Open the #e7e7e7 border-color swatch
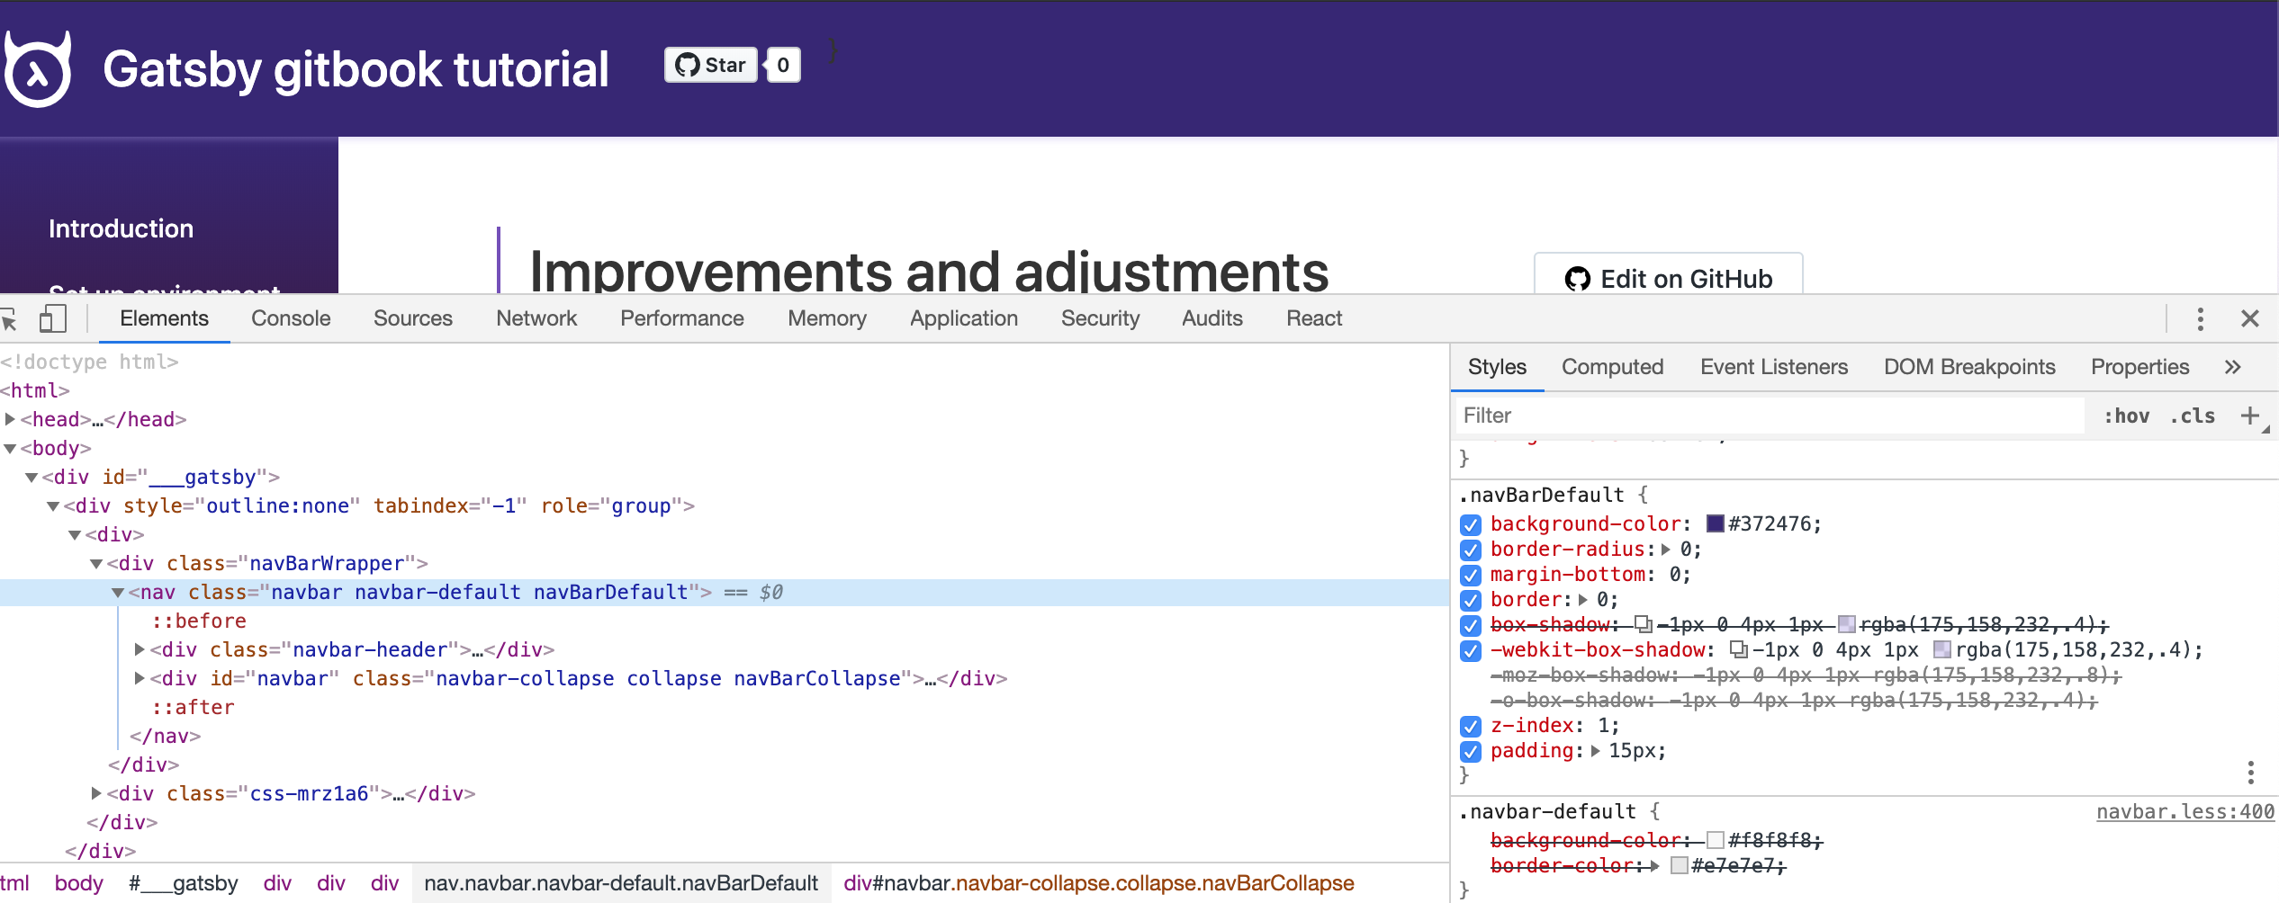Image resolution: width=2279 pixels, height=903 pixels. tap(1679, 865)
